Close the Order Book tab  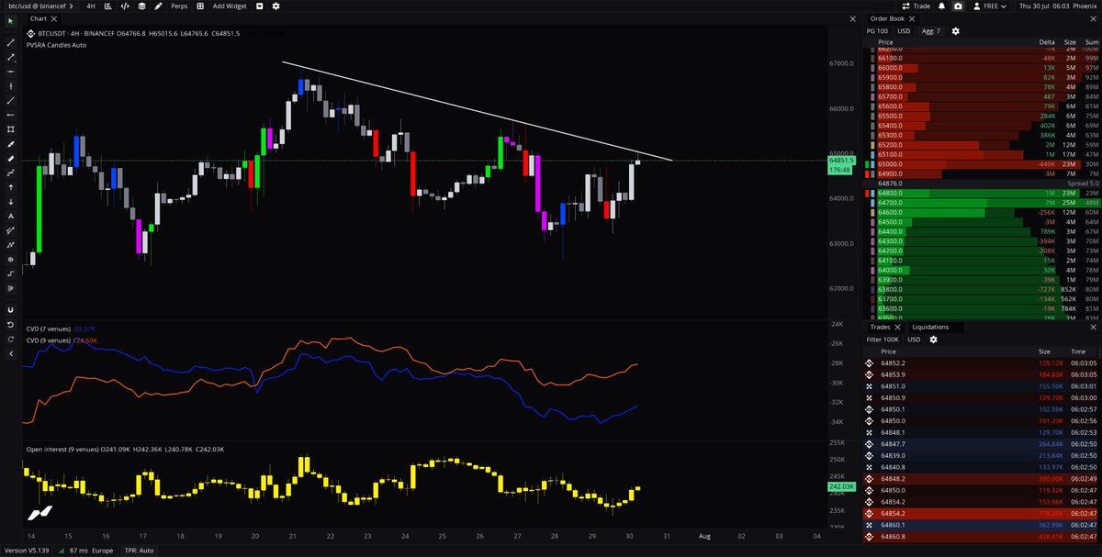pyautogui.click(x=911, y=18)
